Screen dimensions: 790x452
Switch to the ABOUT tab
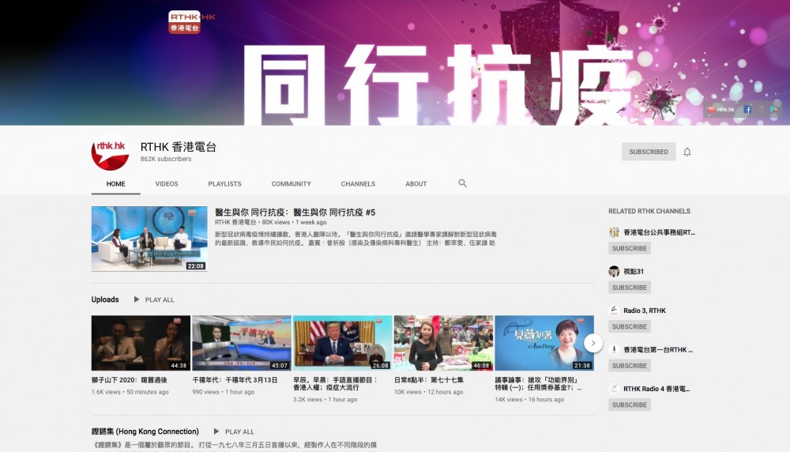coord(416,184)
